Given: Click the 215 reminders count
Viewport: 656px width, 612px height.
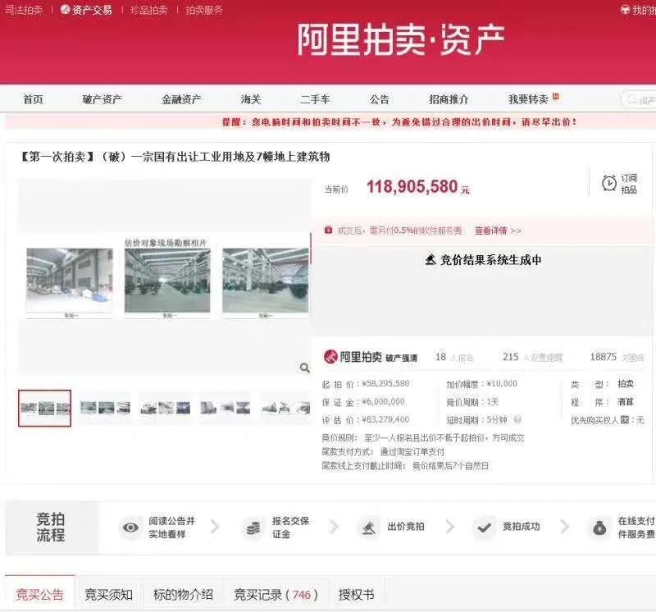Looking at the screenshot, I should pos(510,357).
